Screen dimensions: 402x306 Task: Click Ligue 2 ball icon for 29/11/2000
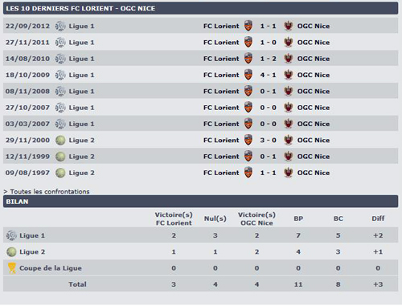(60, 141)
